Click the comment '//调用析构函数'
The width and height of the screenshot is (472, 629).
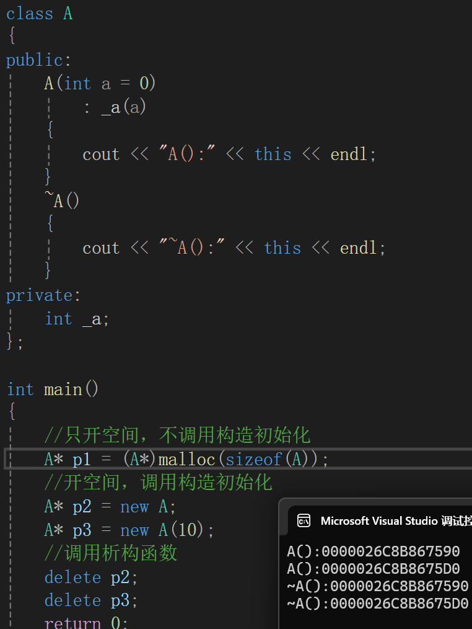[x=111, y=553]
